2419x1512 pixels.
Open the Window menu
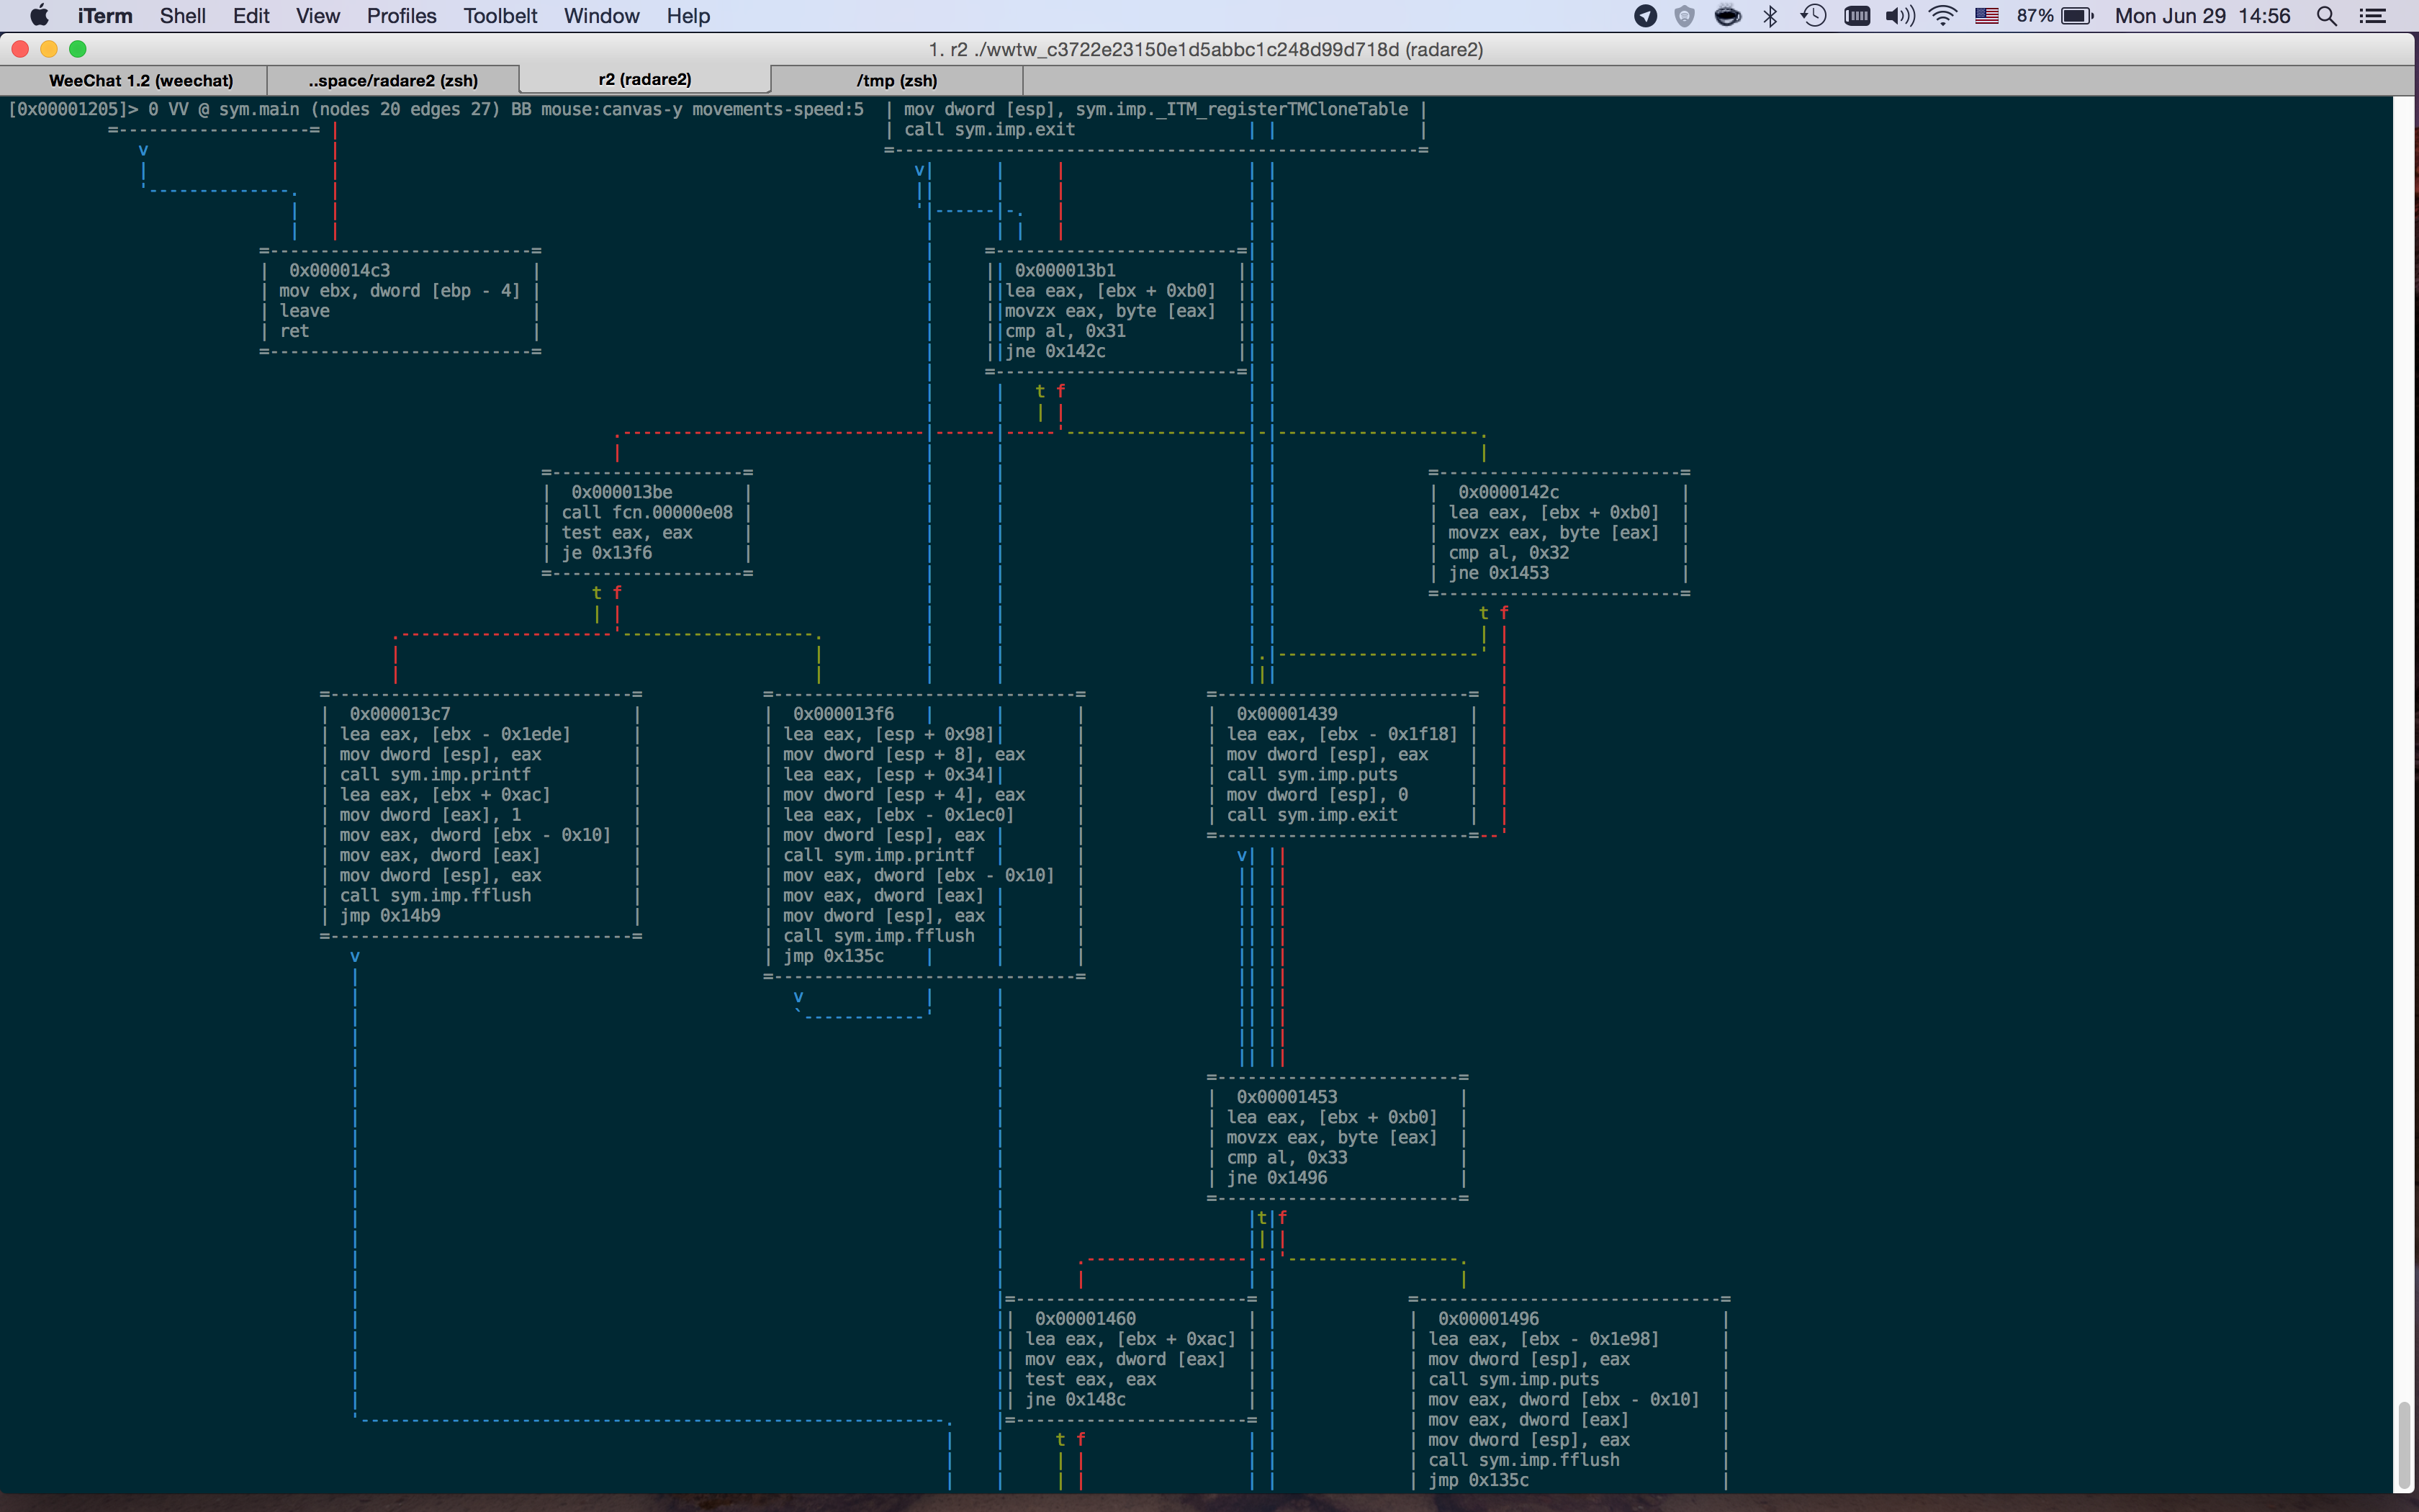pyautogui.click(x=600, y=15)
